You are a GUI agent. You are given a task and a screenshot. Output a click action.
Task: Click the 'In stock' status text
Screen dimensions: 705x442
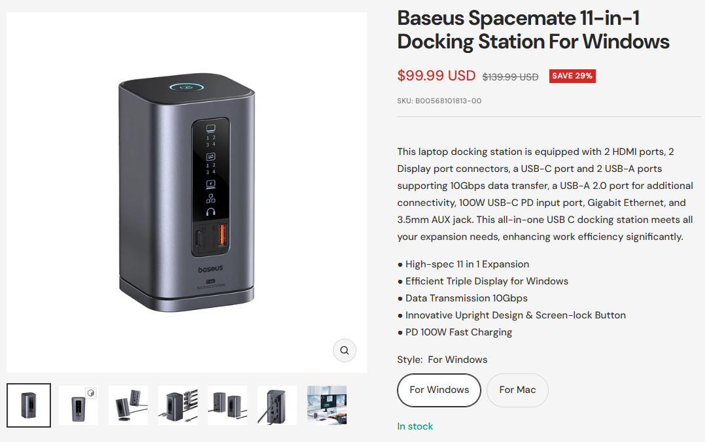tap(415, 426)
